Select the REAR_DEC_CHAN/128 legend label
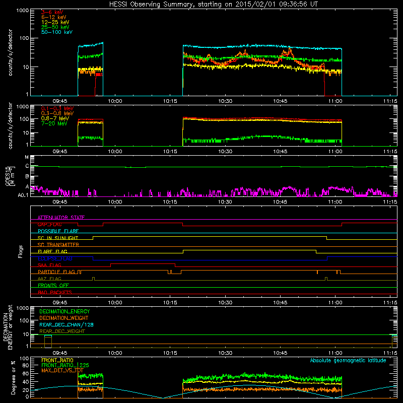 [66, 324]
